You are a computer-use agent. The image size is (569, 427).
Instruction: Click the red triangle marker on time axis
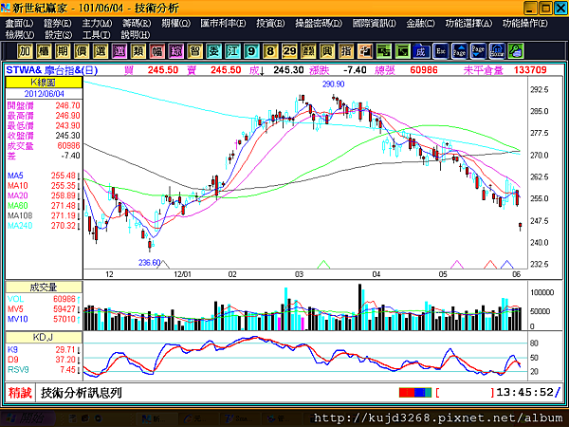point(490,265)
